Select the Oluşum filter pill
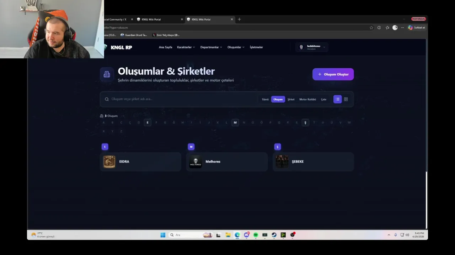The image size is (455, 255). pyautogui.click(x=278, y=100)
